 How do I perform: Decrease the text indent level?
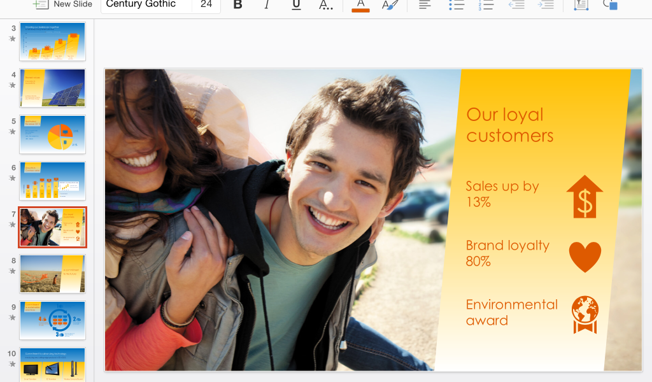(x=516, y=5)
